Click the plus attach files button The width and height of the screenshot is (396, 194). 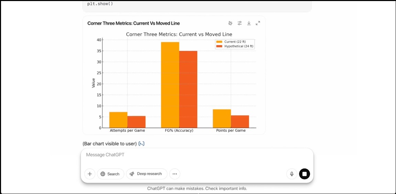(89, 174)
